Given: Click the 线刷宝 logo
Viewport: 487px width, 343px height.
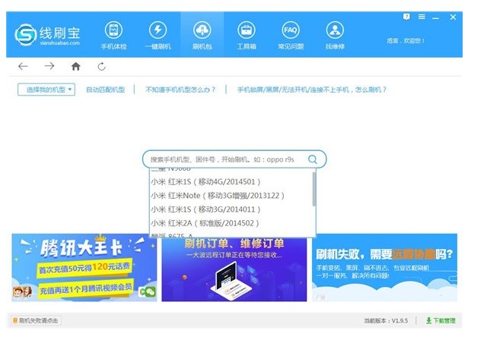Looking at the screenshot, I should pos(47,35).
